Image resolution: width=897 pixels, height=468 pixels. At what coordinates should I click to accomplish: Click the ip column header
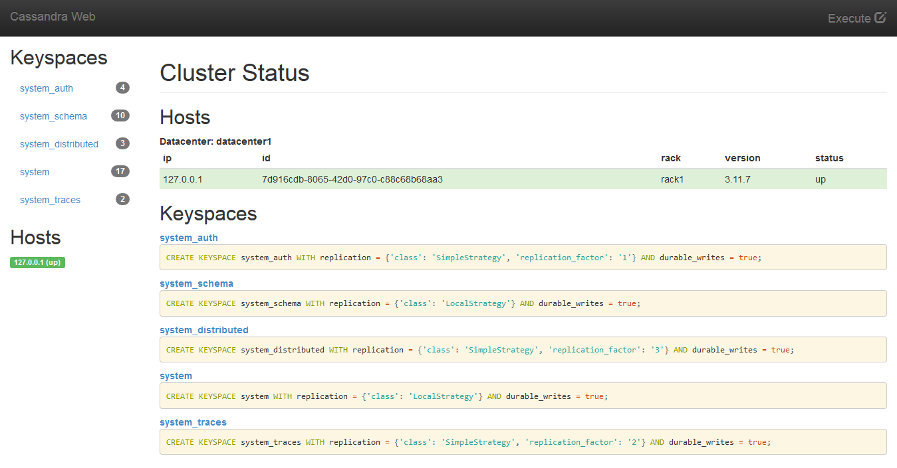[x=167, y=158]
